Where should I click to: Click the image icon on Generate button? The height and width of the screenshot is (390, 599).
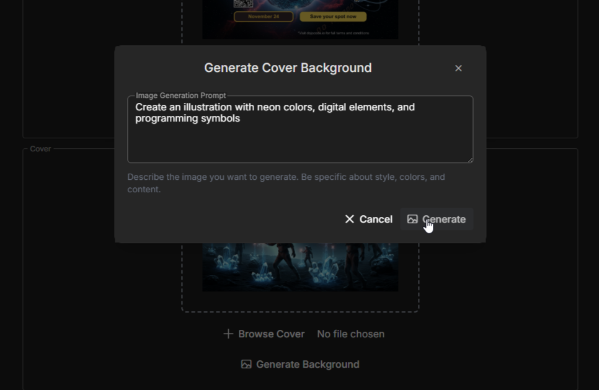[x=412, y=219]
